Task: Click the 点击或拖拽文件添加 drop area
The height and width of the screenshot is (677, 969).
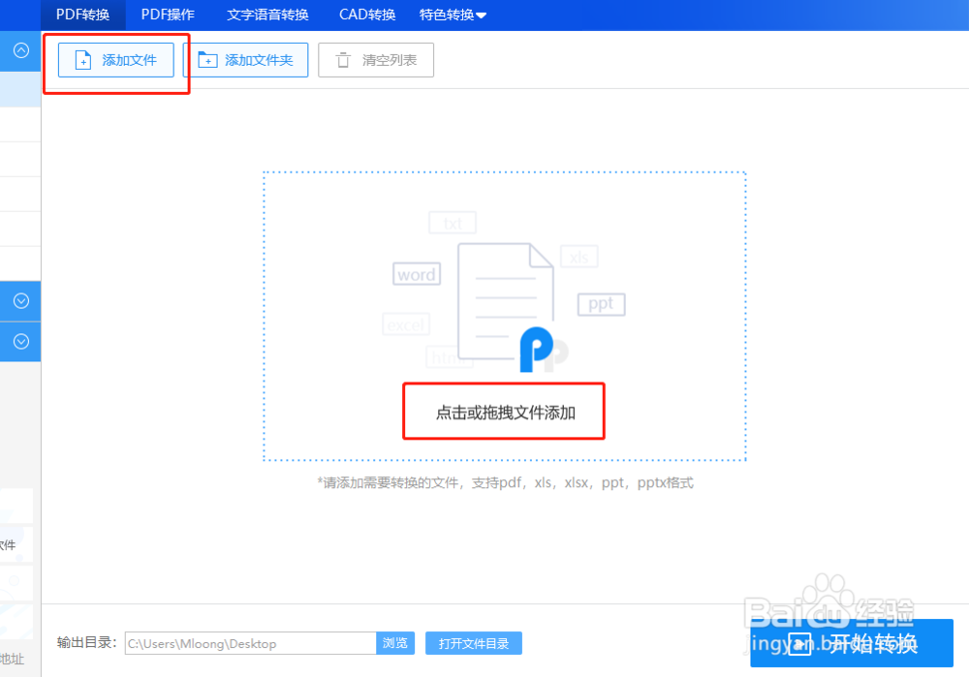Action: point(503,411)
